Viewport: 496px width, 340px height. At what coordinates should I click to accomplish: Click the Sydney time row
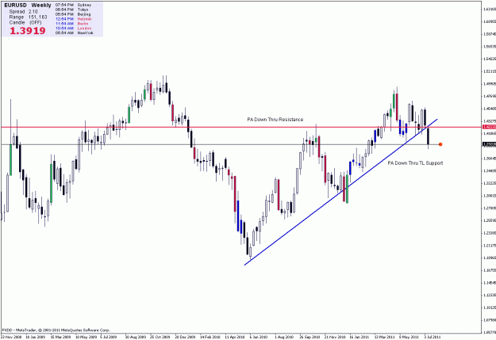(x=73, y=5)
